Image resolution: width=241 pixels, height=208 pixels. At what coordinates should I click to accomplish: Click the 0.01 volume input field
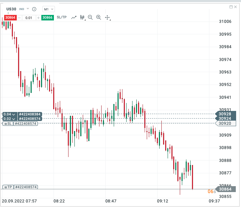pos(29,18)
